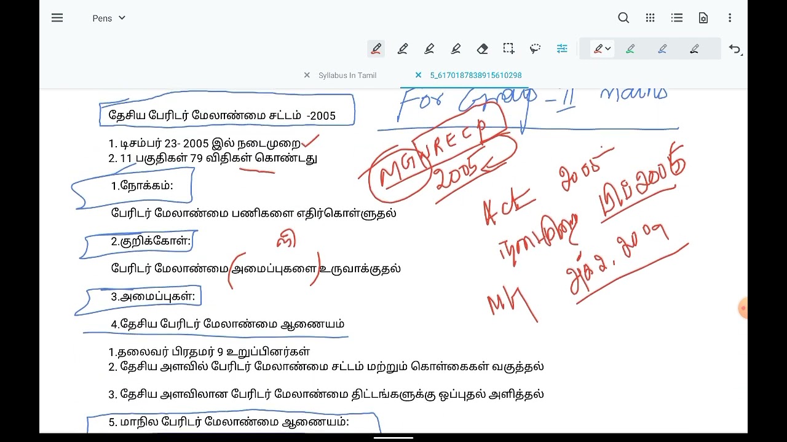Open the search tool
Viewport: 787px width, 442px height.
pos(623,18)
